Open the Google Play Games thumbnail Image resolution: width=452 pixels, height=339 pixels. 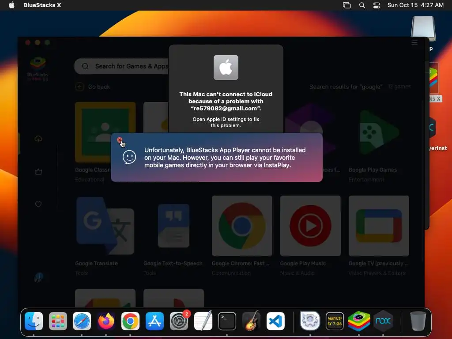click(x=379, y=132)
